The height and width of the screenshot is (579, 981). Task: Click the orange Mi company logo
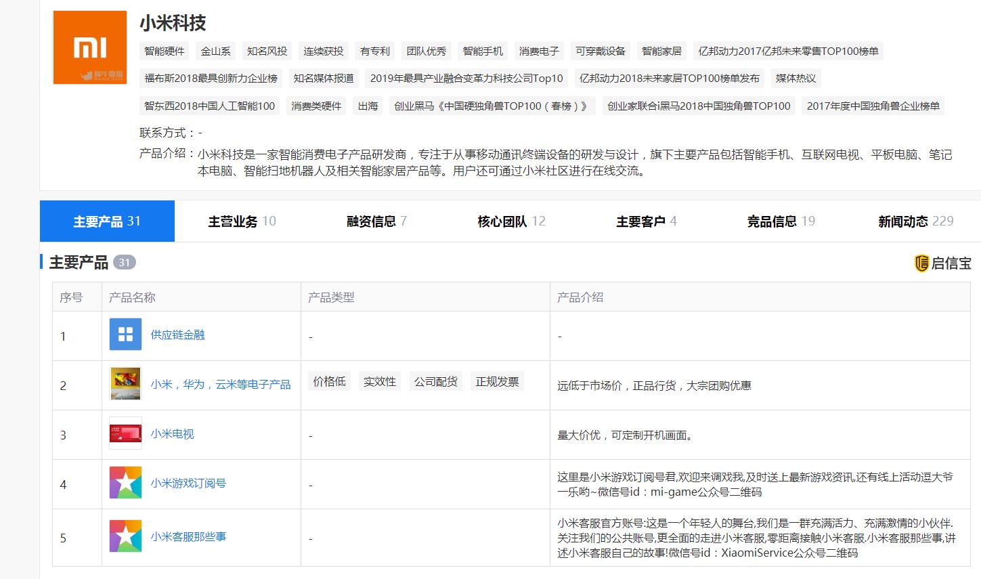[89, 46]
